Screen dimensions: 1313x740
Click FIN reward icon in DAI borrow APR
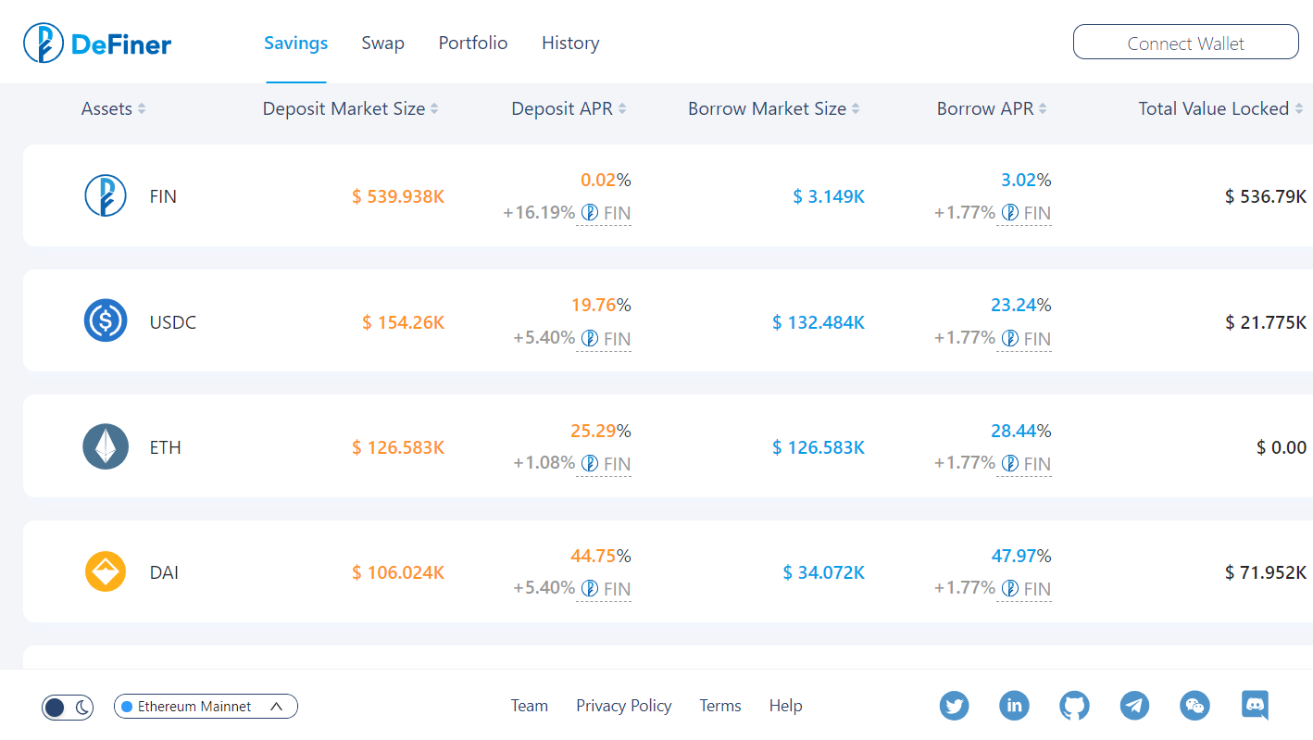pyautogui.click(x=1010, y=588)
